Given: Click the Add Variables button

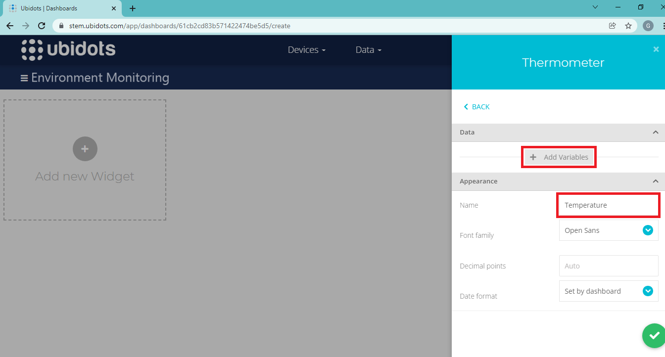Looking at the screenshot, I should pyautogui.click(x=559, y=157).
